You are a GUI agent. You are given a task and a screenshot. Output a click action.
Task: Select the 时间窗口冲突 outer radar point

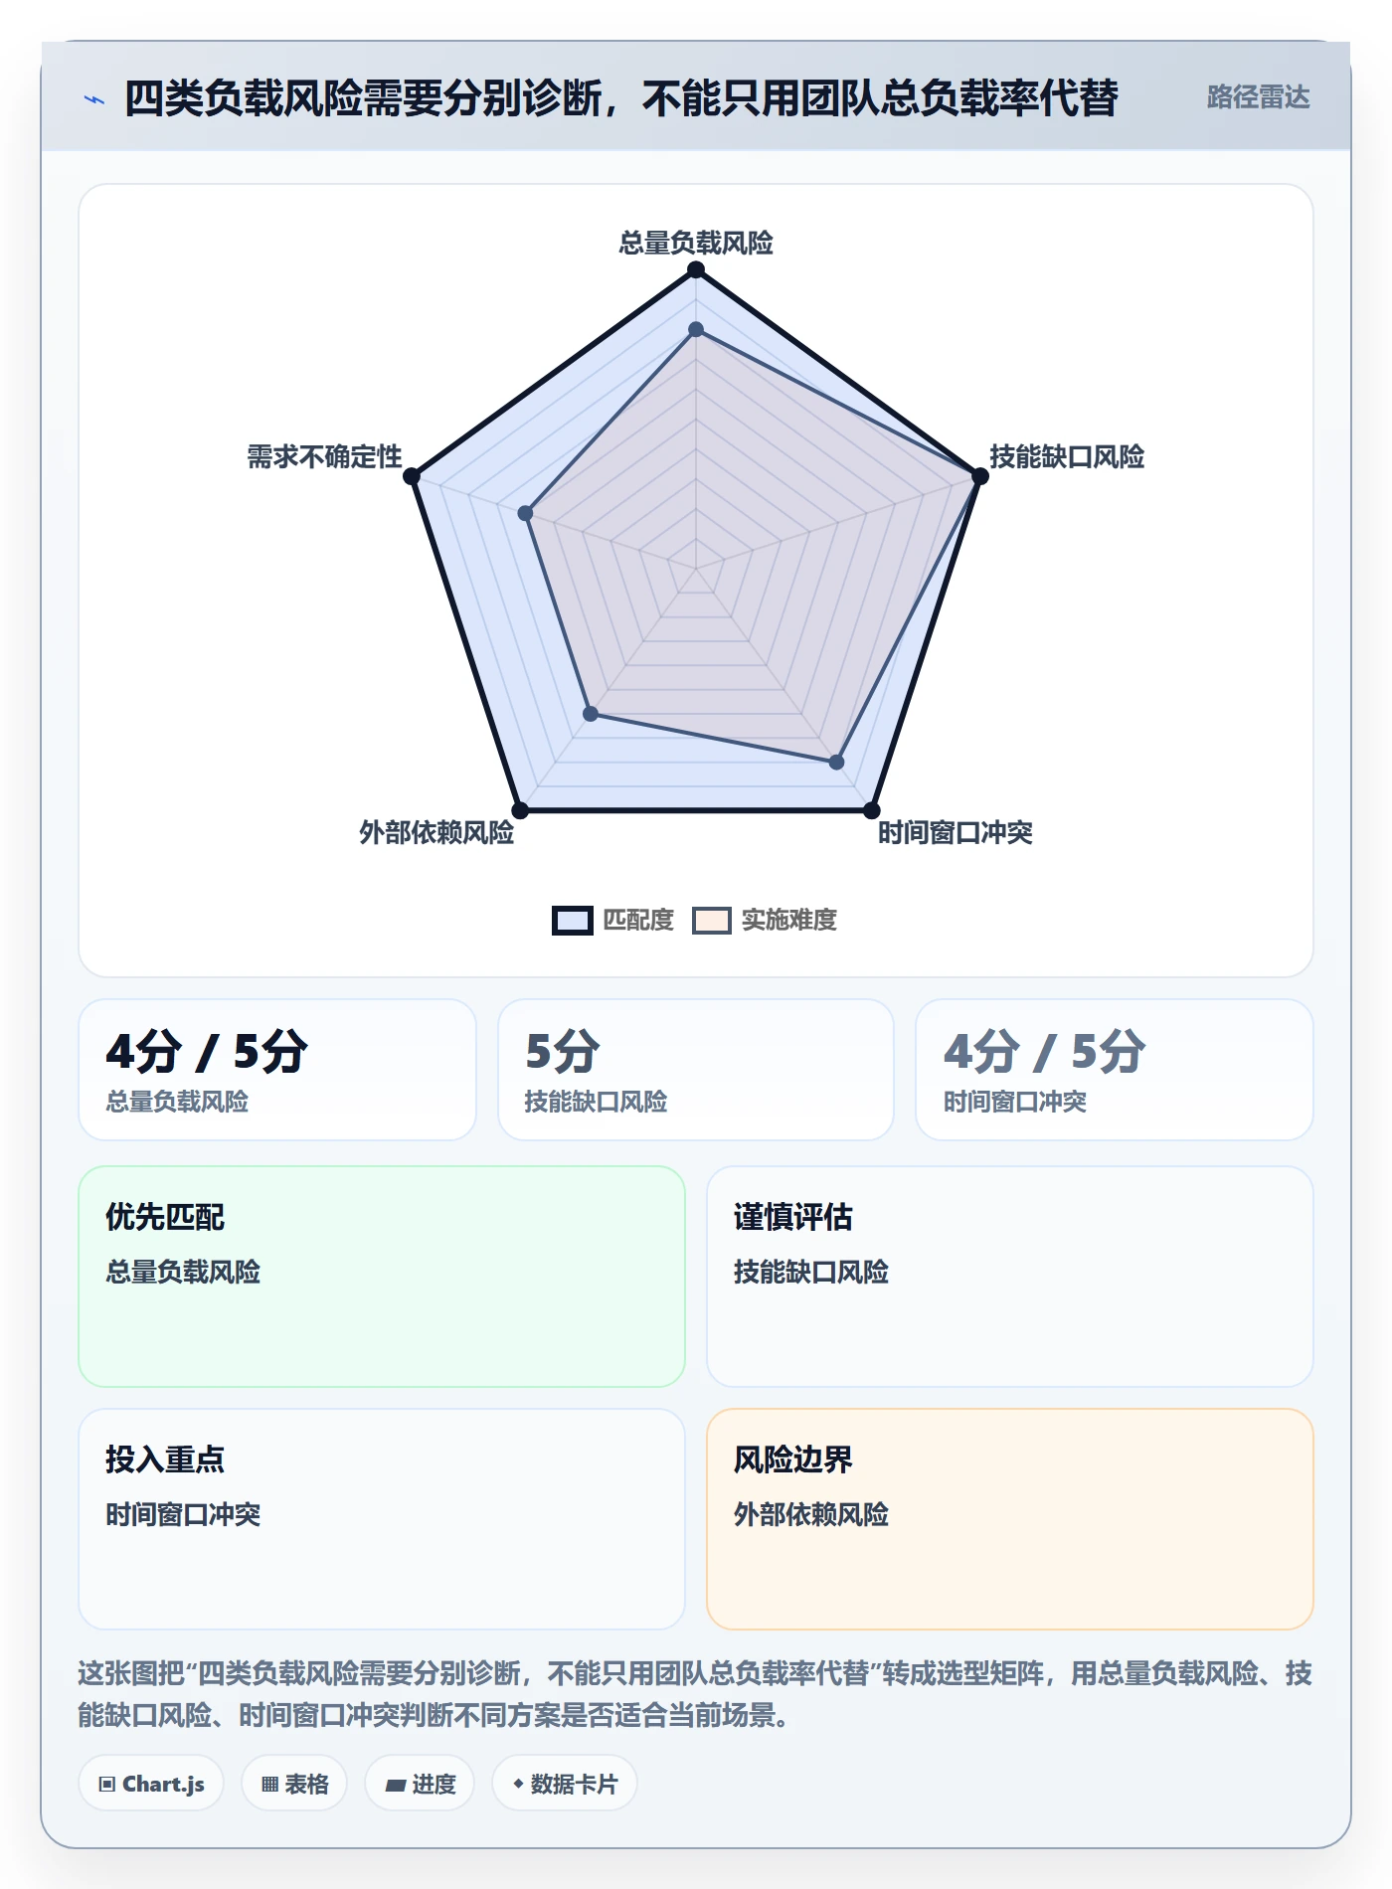(871, 810)
